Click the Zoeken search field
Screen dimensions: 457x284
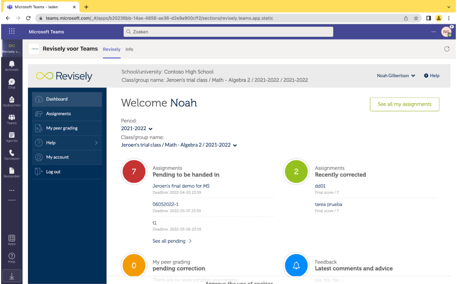click(228, 32)
